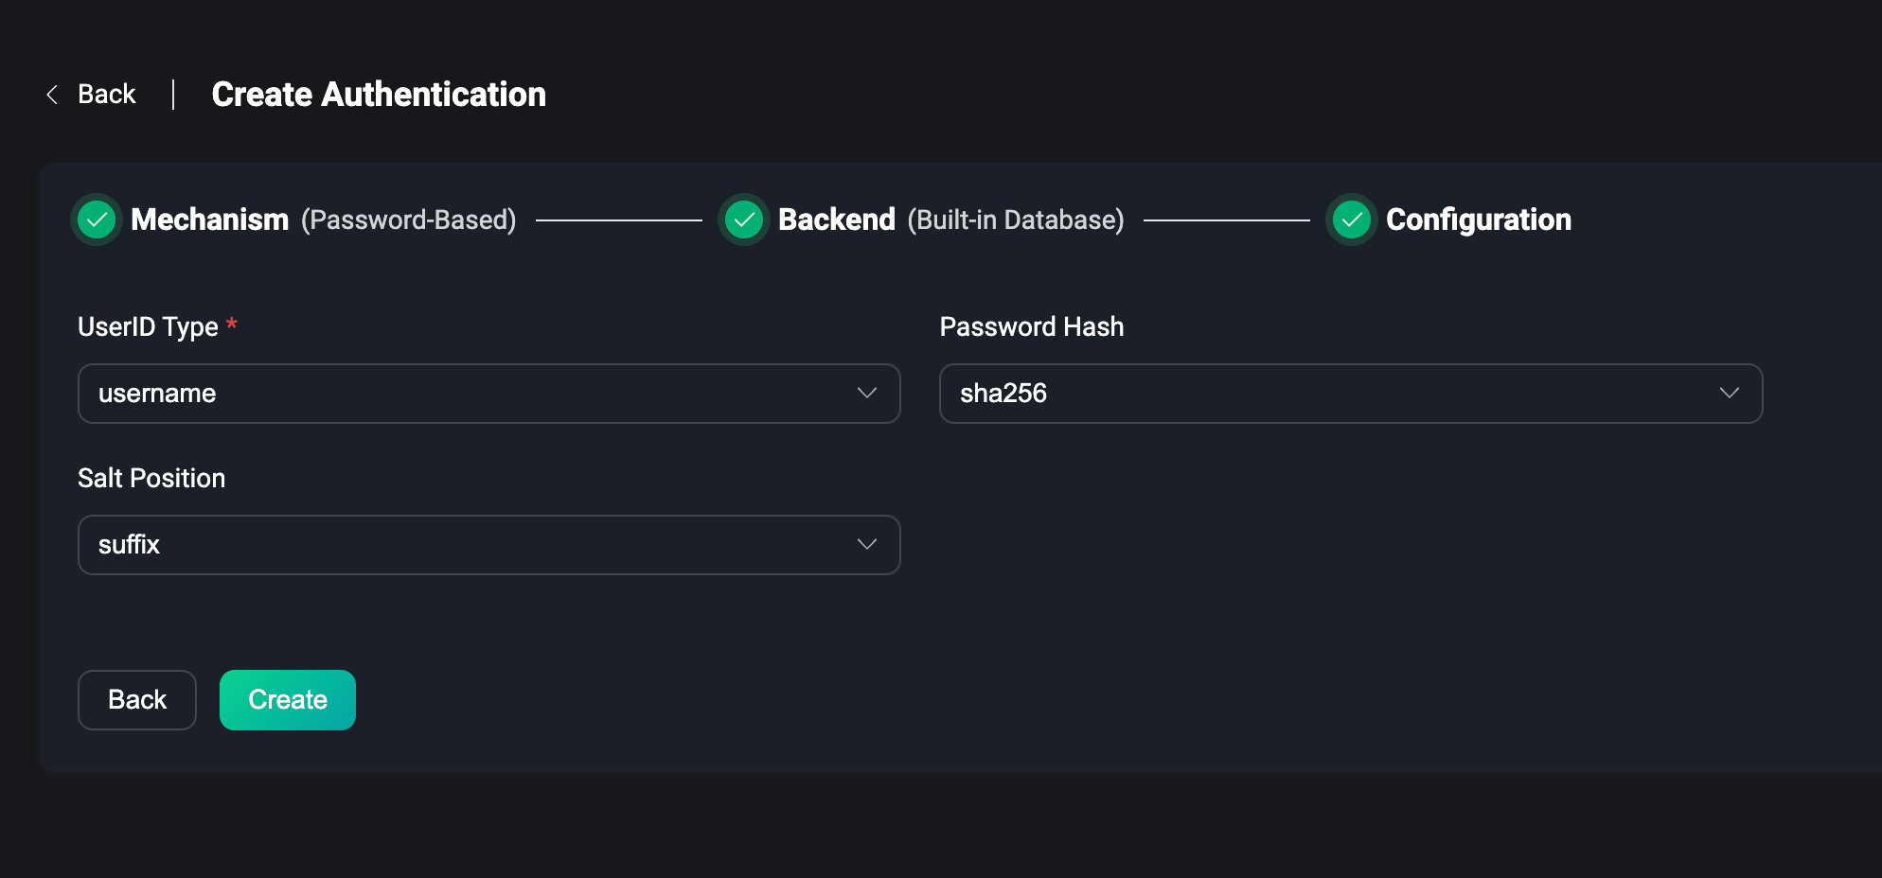Expand Password Hash dropdown arrow
The height and width of the screenshot is (878, 1882).
coord(1729,393)
